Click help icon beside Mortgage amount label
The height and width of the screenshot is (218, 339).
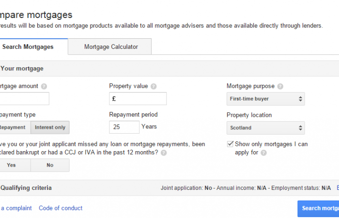pos(44,87)
